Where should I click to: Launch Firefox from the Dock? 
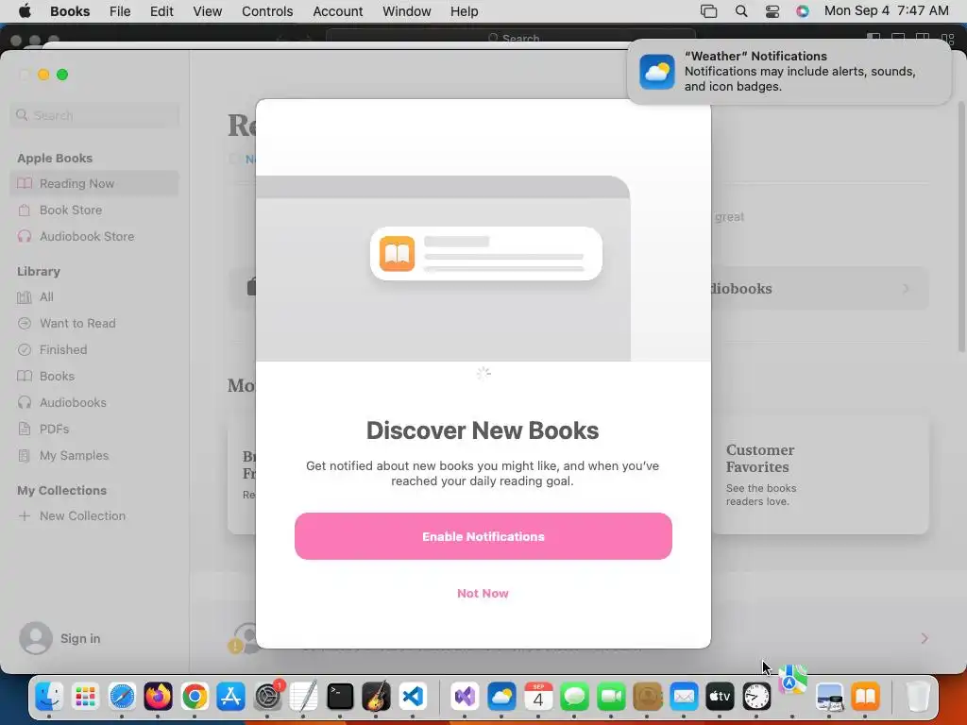click(158, 697)
